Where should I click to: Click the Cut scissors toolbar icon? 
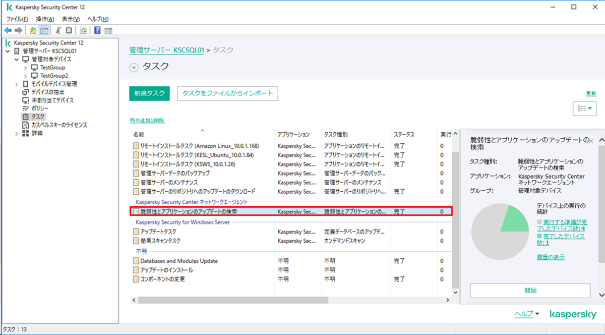coord(58,30)
